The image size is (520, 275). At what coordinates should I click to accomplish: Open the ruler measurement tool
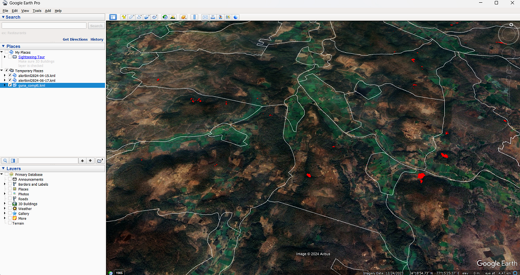[x=194, y=17]
